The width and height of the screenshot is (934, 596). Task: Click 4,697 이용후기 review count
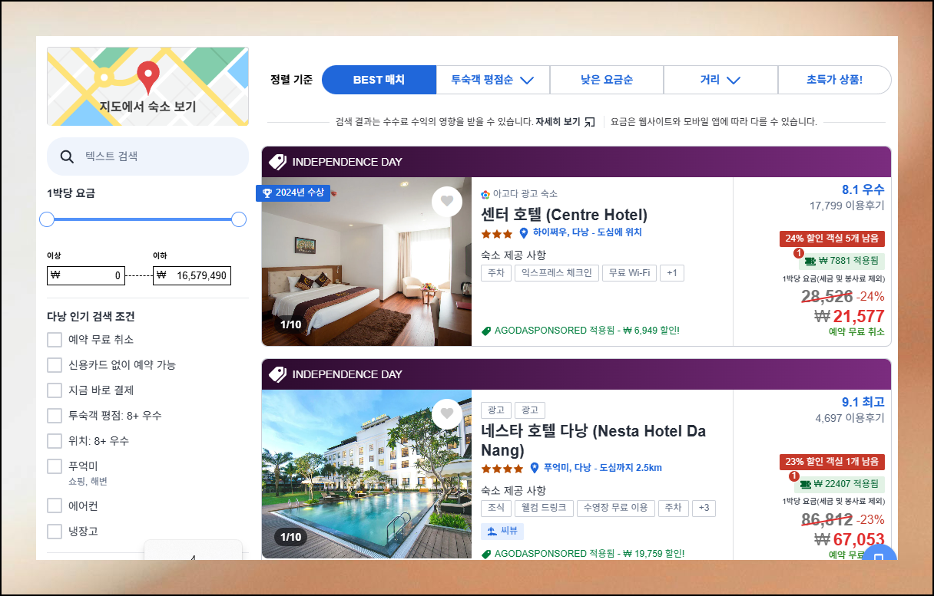point(850,418)
